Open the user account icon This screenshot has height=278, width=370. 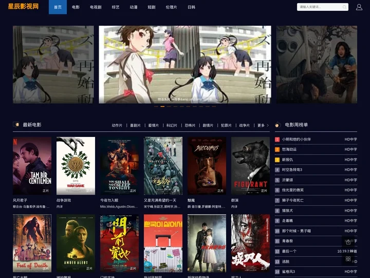click(359, 7)
